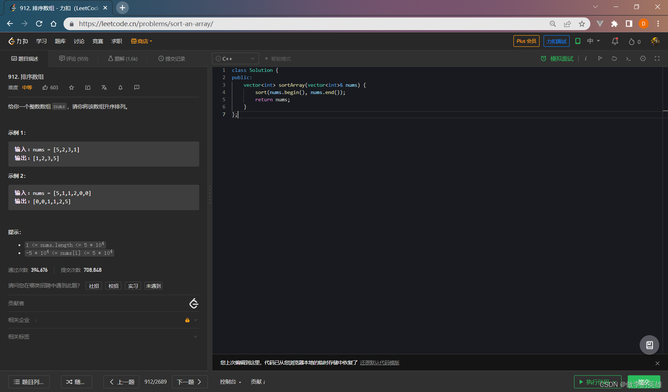Open the C++ language dropdown
The image size is (668, 392).
pyautogui.click(x=235, y=58)
